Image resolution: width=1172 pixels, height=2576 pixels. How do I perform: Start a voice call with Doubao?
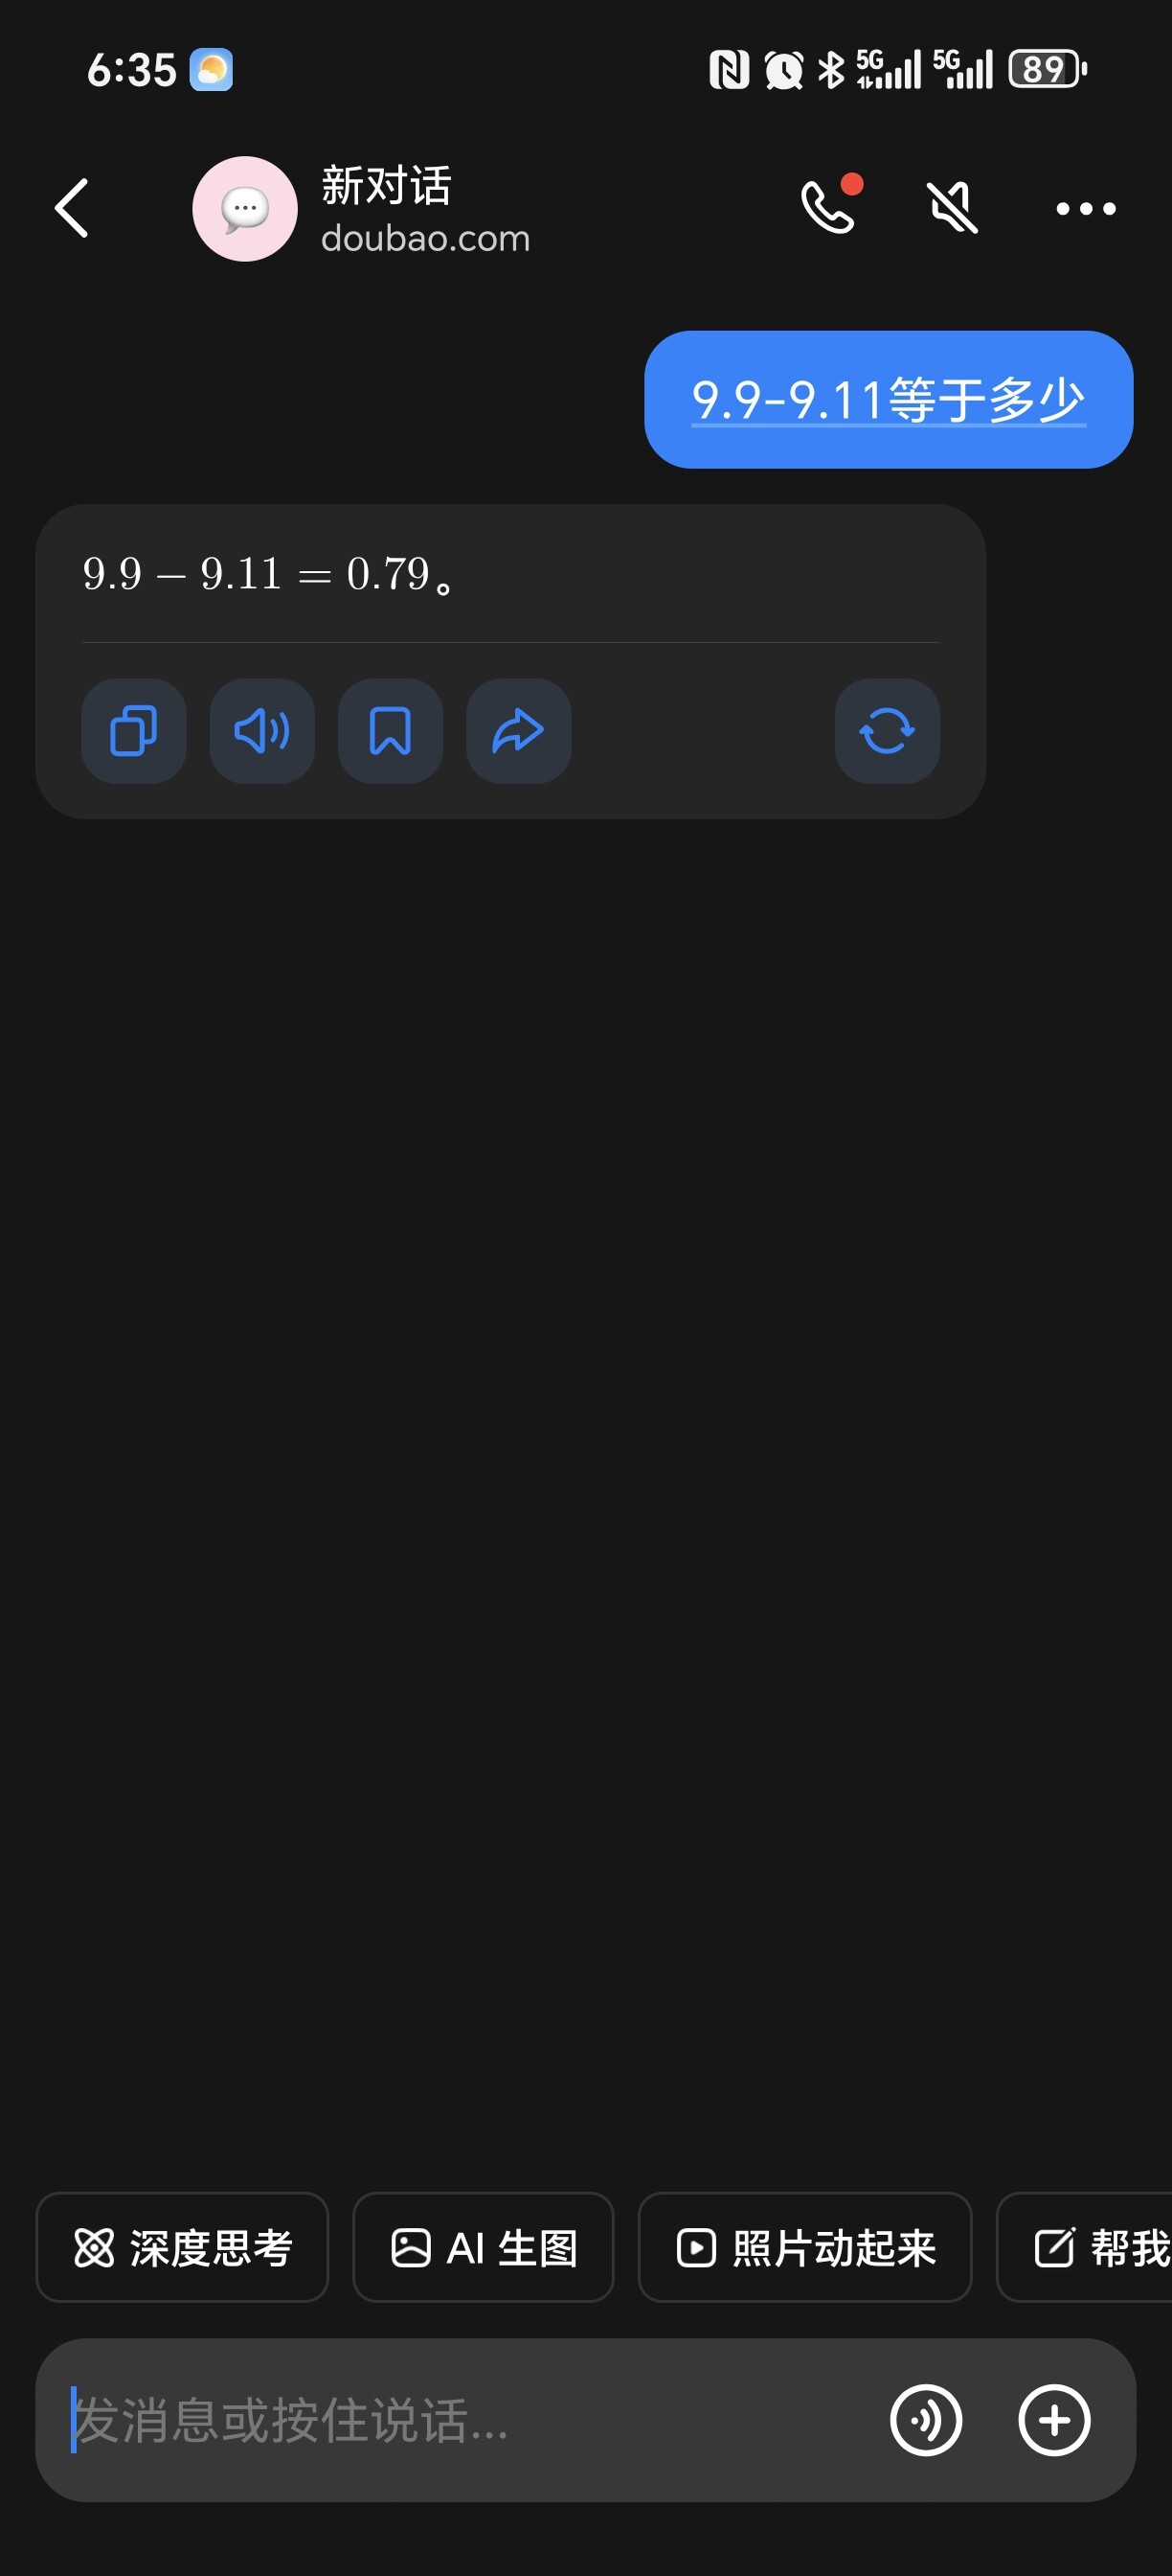(830, 206)
